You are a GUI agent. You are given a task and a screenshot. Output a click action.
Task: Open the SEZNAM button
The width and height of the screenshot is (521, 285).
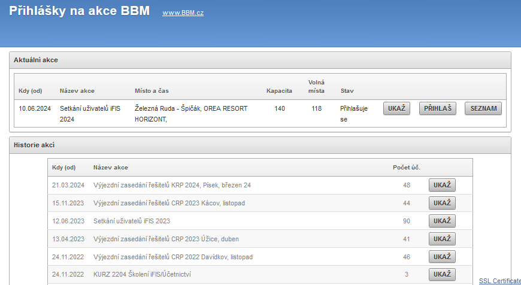[x=483, y=108]
